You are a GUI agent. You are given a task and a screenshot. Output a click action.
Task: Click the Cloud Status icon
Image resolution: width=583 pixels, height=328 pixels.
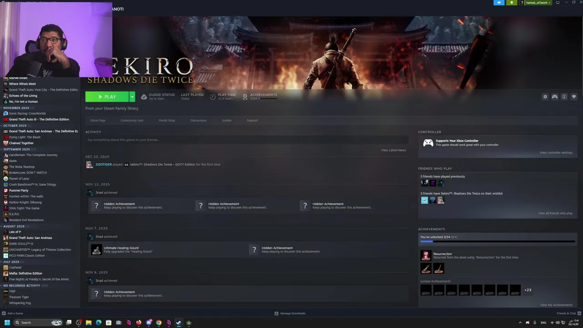click(144, 97)
